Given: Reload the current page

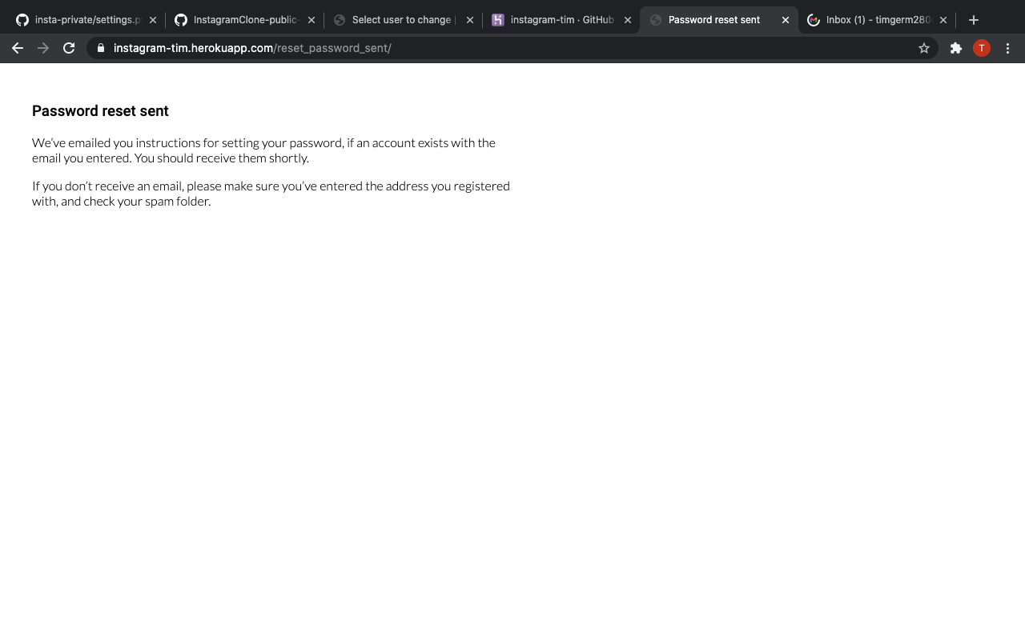Looking at the screenshot, I should pyautogui.click(x=69, y=48).
